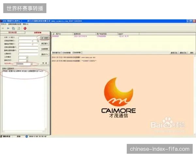Click the 查看日志 button above the log

tap(174, 53)
